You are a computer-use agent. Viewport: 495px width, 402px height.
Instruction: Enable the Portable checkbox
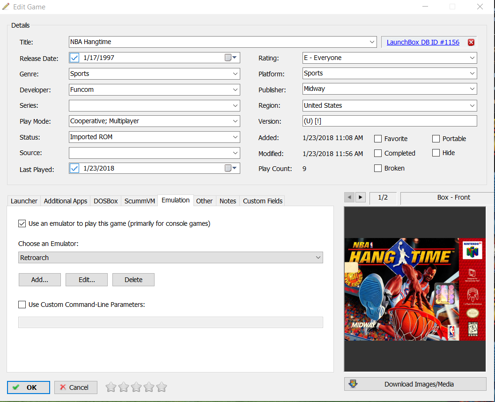click(x=436, y=139)
